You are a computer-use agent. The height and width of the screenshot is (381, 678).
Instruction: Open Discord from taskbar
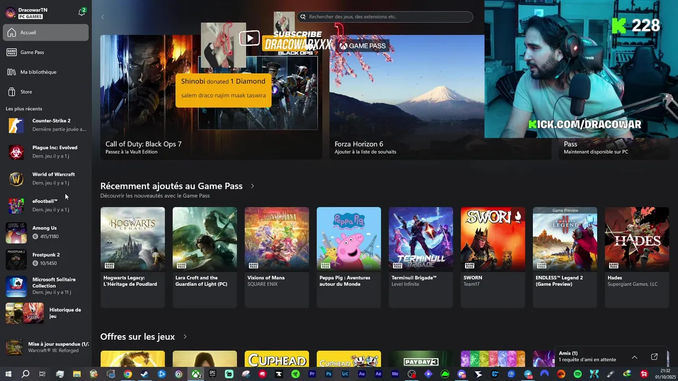tap(461, 374)
